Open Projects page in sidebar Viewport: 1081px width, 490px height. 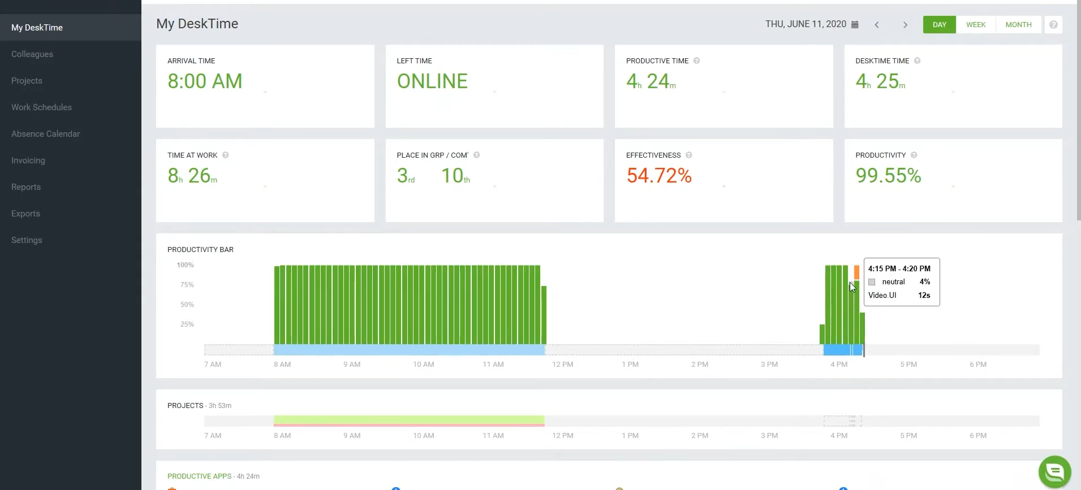click(x=71, y=81)
